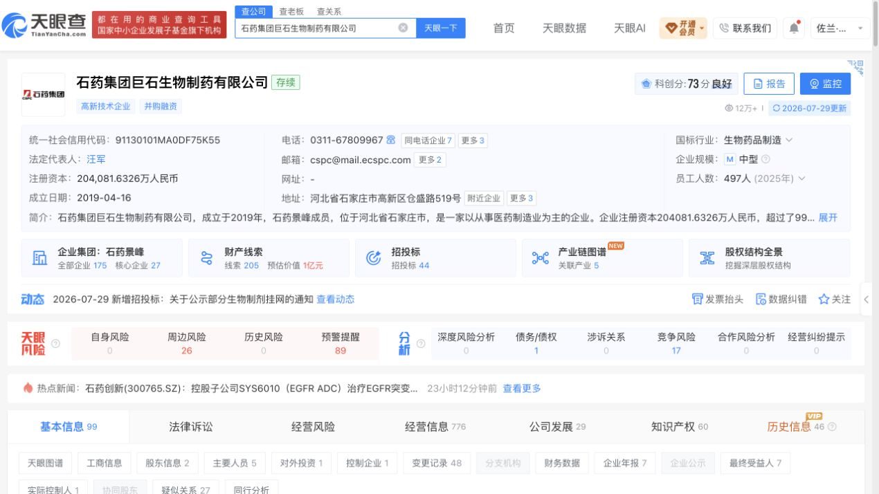This screenshot has width=879, height=494.
Task: Click the 监控 button
Action: click(825, 84)
